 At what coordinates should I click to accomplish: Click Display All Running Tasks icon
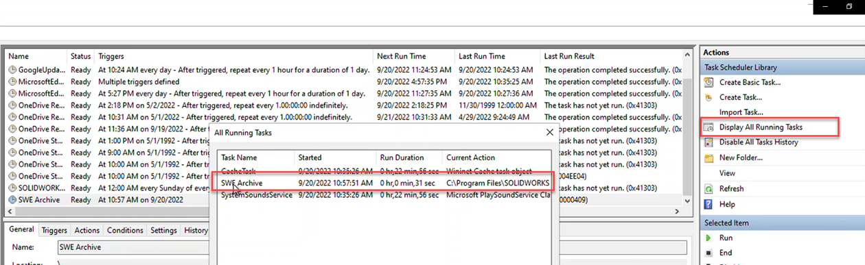point(709,127)
